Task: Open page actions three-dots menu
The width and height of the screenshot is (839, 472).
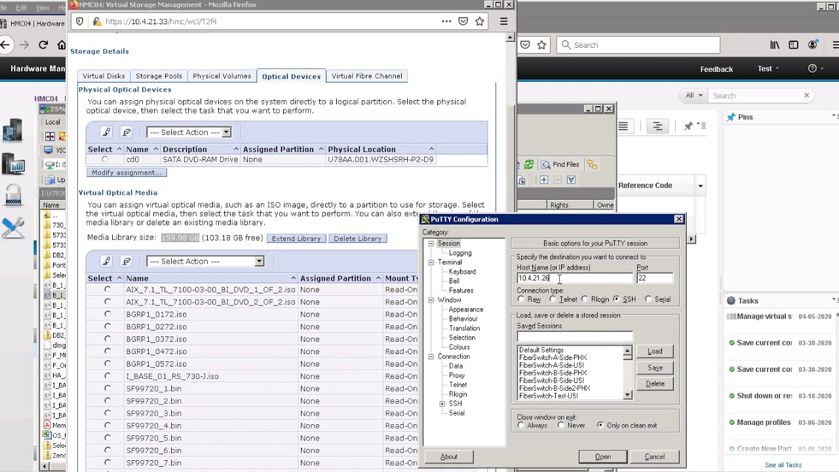Action: click(446, 21)
